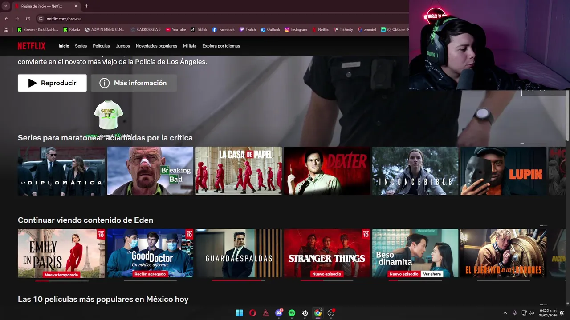
Task: Select Películas in Netflix navigation
Action: pos(101,46)
